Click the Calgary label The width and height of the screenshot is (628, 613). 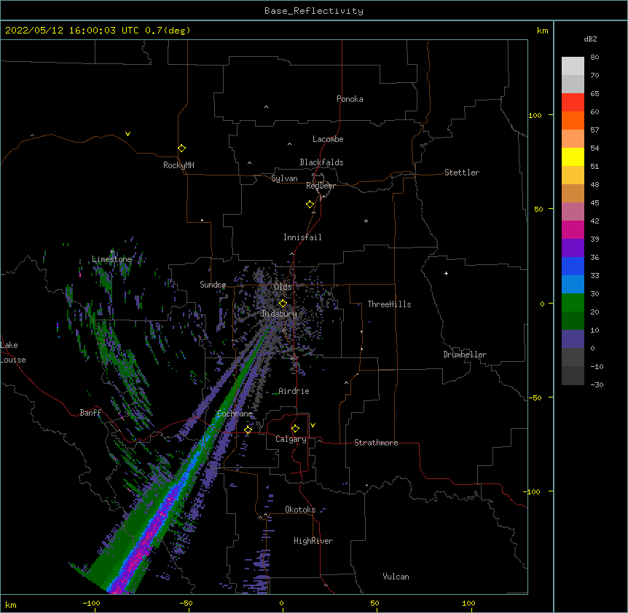291,439
